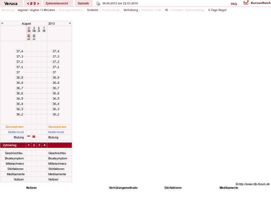
Task: Open the Statistik tab
Action: point(83,3)
